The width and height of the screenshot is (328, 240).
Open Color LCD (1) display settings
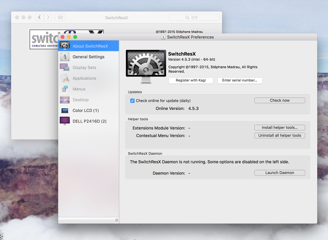(89, 110)
